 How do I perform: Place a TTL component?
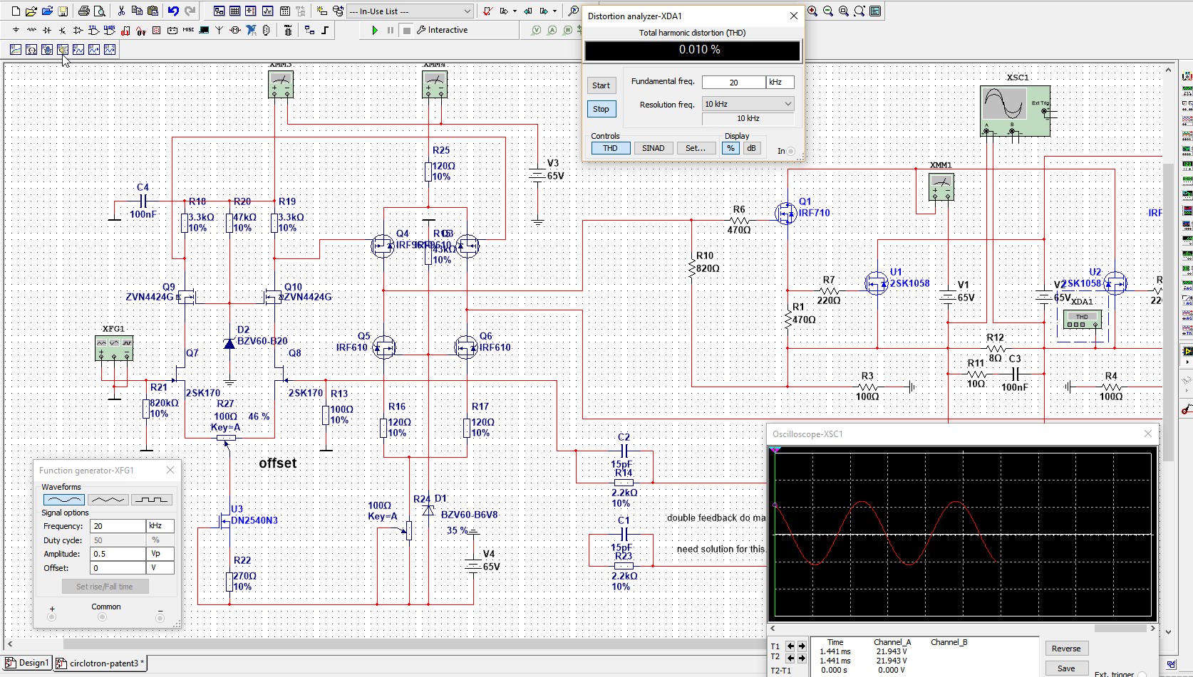click(94, 30)
